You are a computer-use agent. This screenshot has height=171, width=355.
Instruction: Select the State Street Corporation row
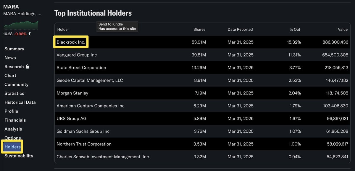point(202,67)
